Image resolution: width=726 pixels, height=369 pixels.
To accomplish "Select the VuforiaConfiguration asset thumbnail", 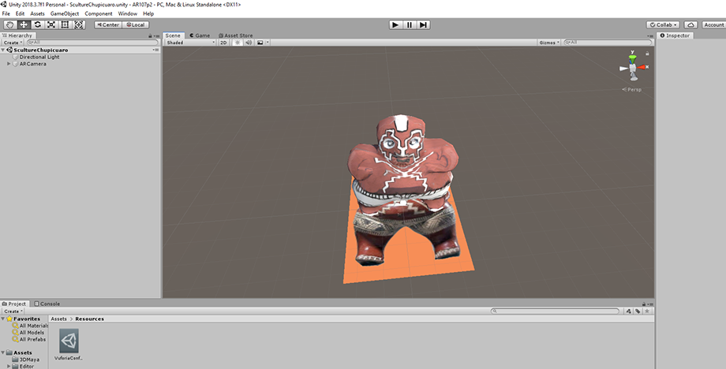I will coord(69,341).
